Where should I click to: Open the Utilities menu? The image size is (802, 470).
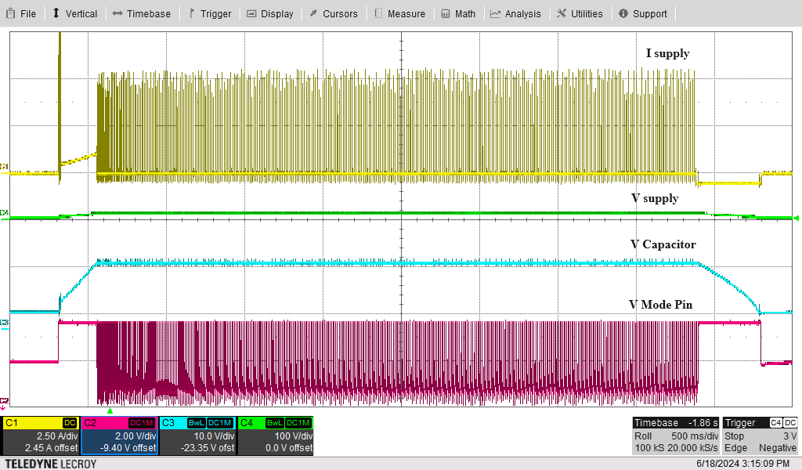[580, 13]
